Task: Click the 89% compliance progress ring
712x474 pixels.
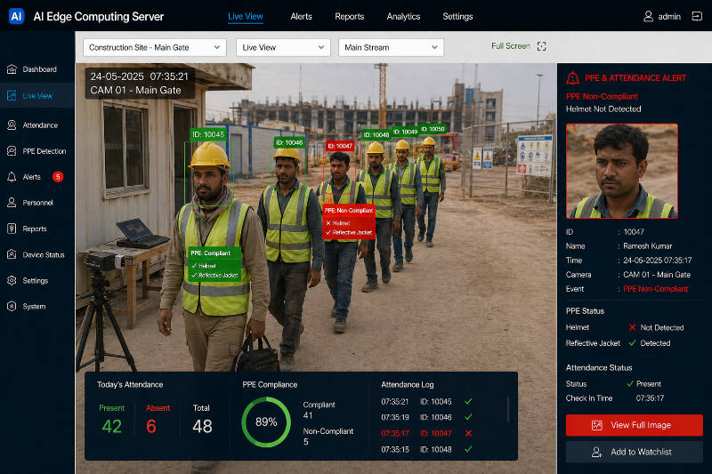Action: (266, 422)
